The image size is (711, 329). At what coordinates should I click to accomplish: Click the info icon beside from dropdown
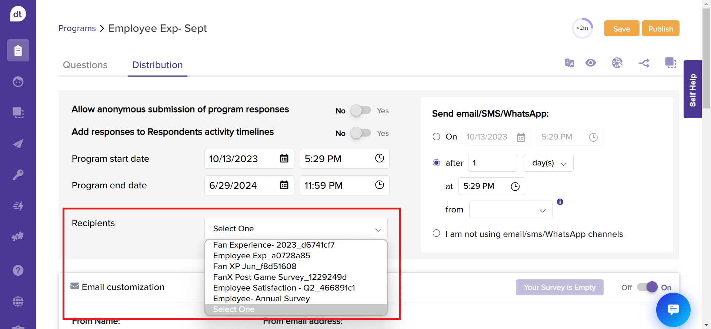click(560, 202)
